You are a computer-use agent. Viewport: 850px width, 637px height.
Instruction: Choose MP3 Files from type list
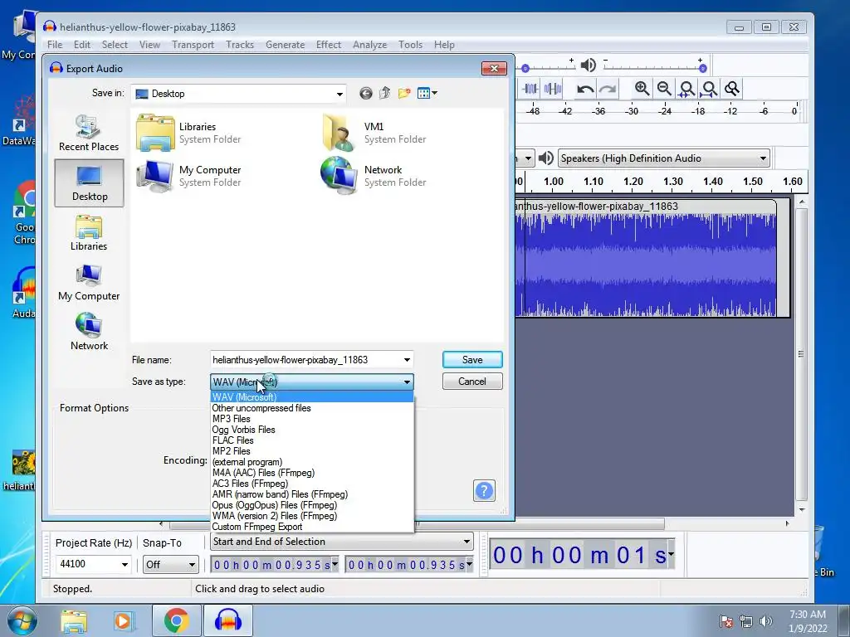point(312,419)
